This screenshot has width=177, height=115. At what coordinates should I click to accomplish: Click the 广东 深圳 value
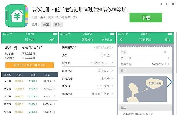coord(103,86)
